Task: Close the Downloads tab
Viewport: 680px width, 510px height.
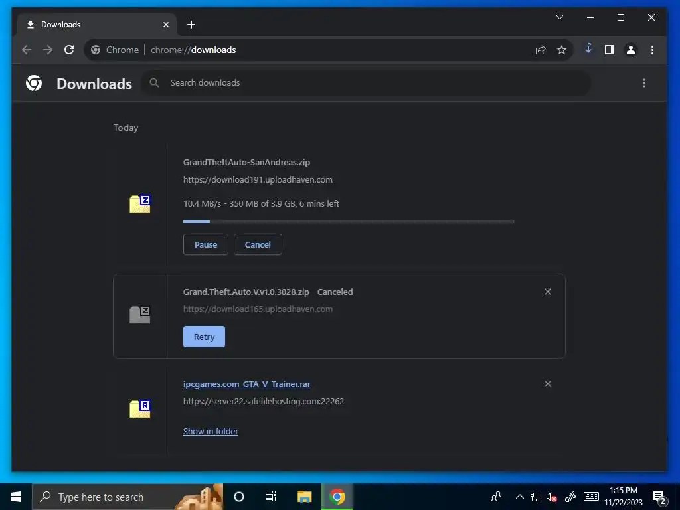Action: [165, 25]
